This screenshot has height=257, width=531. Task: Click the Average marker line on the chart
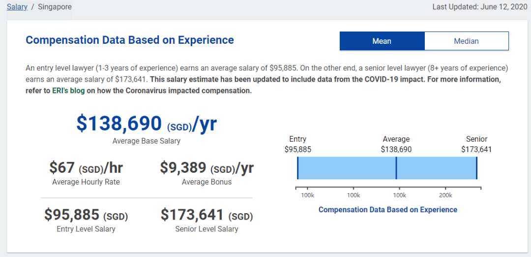pos(396,168)
